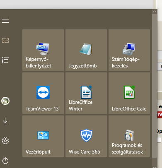Open the power options button

pos(5,161)
